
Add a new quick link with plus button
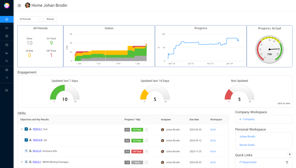290,154
